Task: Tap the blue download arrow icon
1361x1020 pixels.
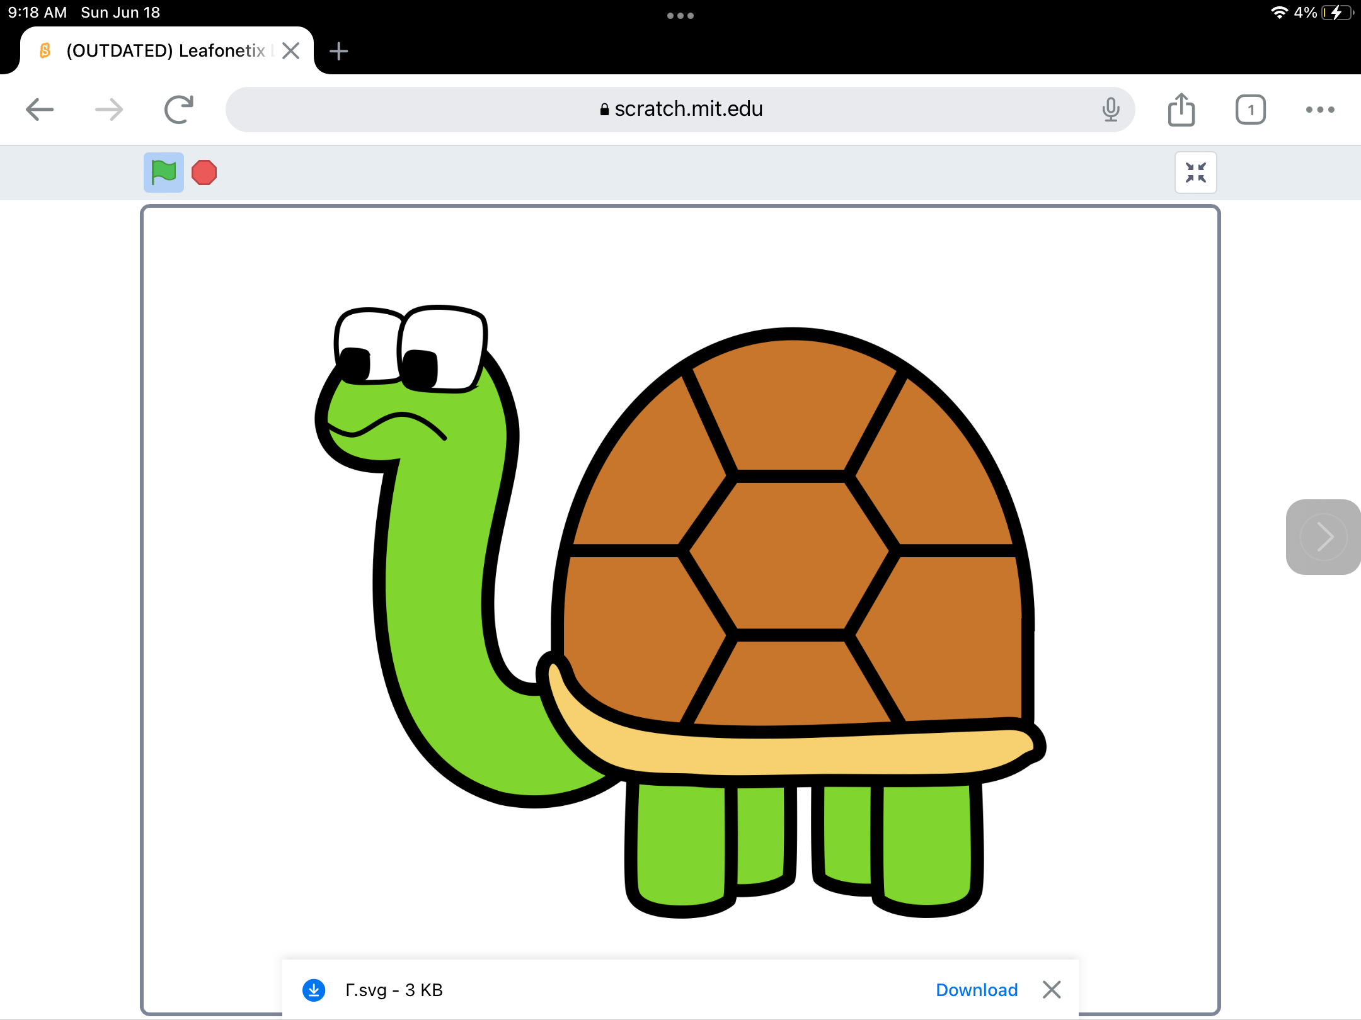Action: (314, 990)
